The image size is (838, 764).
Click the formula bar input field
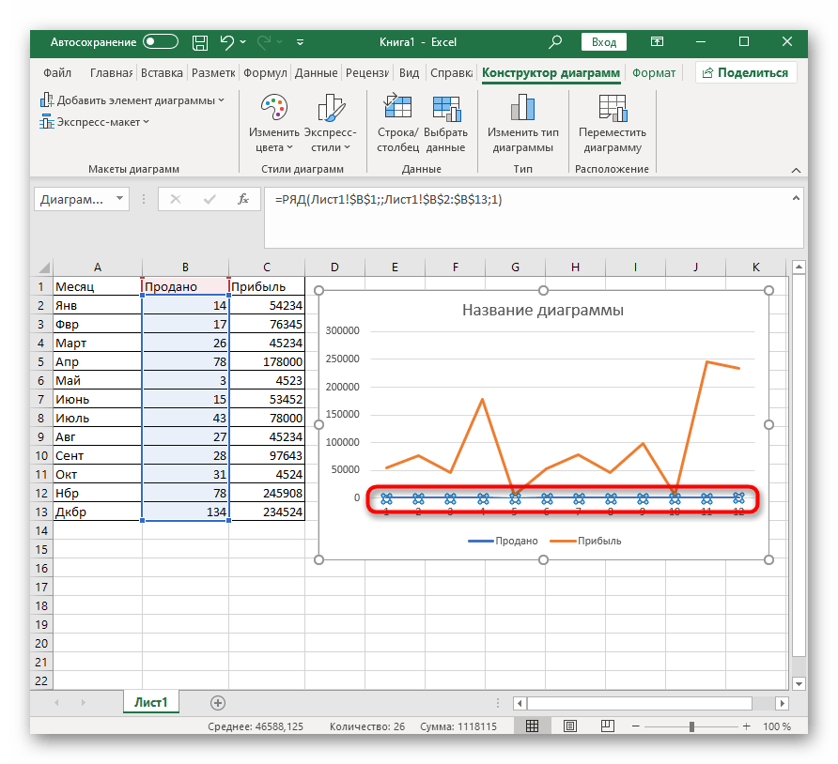(526, 199)
